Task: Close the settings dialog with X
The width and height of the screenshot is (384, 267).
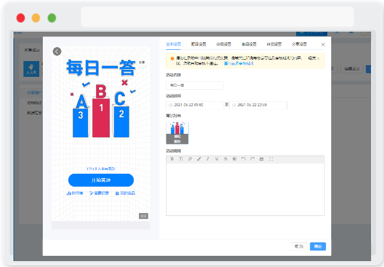Action: coord(323,45)
